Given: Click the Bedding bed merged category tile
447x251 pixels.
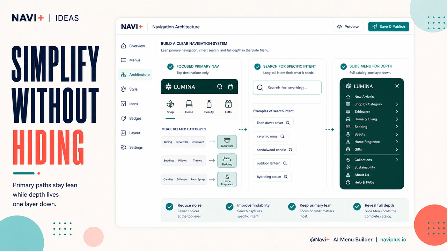Looking at the screenshot, I should [x=227, y=160].
